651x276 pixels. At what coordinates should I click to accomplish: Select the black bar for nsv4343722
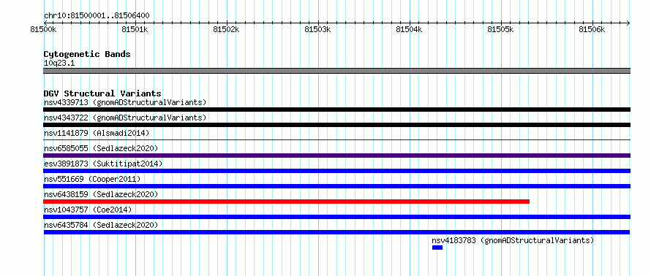coord(336,125)
